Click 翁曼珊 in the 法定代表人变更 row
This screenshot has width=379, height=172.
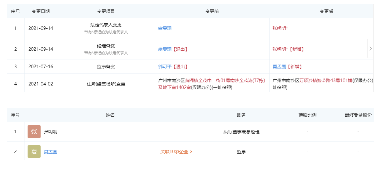coord(165,28)
